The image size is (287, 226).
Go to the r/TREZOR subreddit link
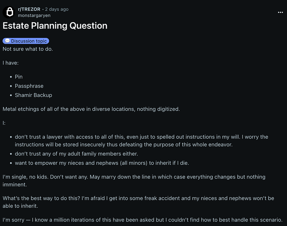click(x=29, y=9)
